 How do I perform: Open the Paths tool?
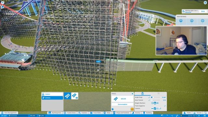187,113
